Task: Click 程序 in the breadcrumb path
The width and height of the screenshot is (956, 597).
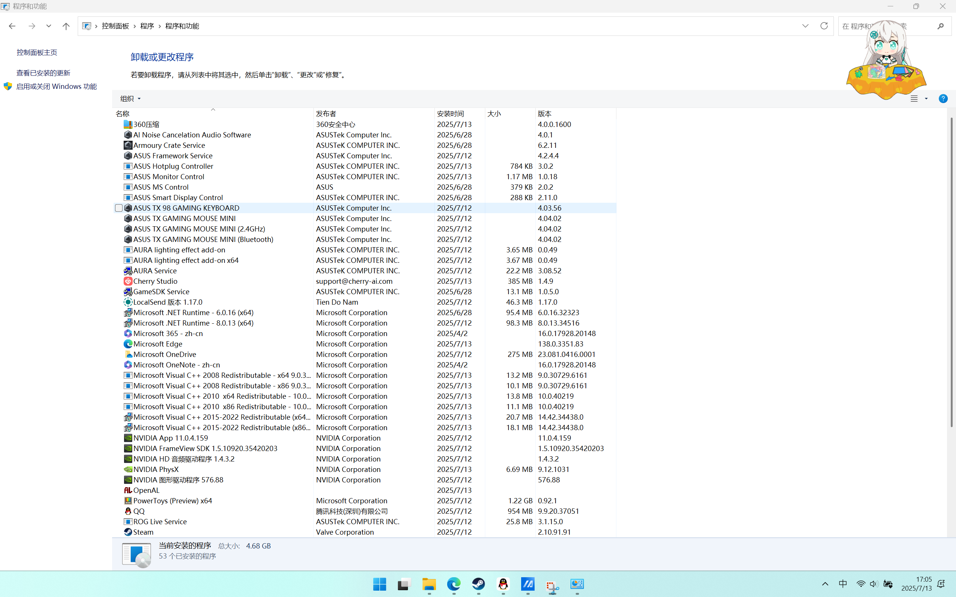Action: click(147, 26)
